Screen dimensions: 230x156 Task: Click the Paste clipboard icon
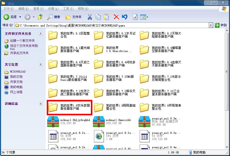(x=106, y=17)
